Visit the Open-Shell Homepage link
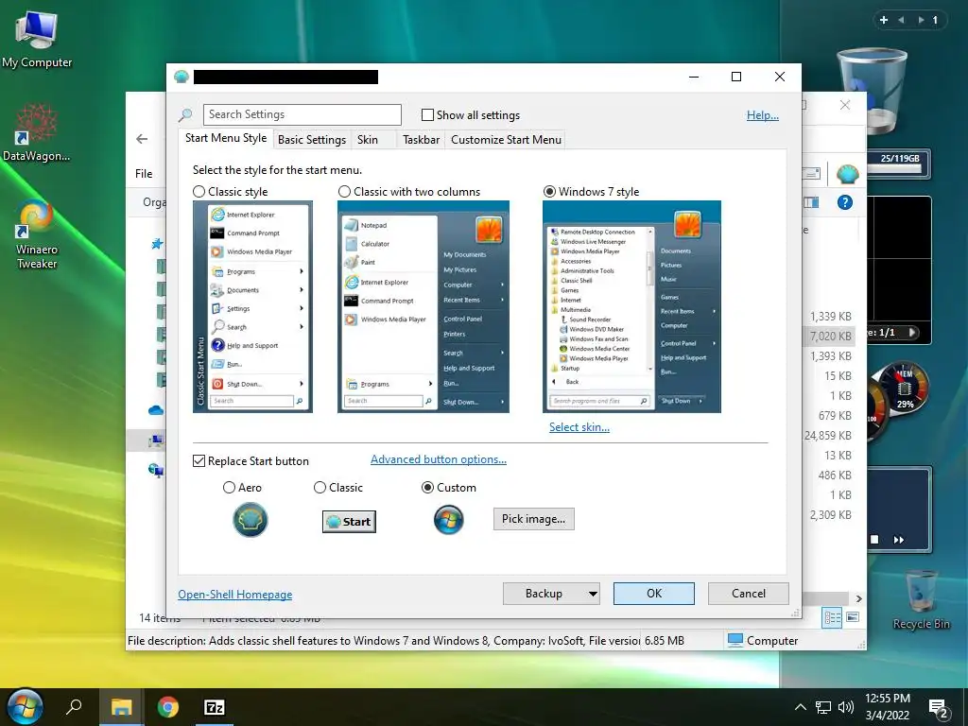The image size is (968, 726). pos(234,595)
